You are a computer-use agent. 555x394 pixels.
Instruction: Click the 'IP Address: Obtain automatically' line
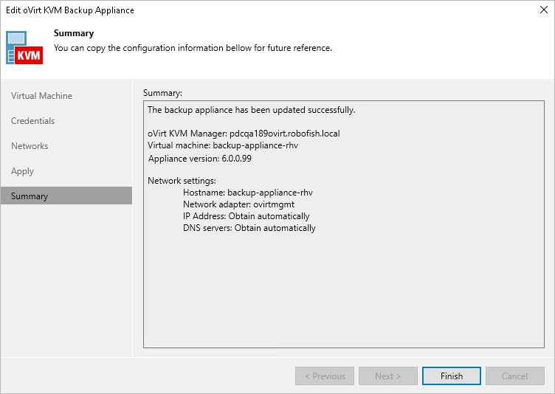coord(246,216)
